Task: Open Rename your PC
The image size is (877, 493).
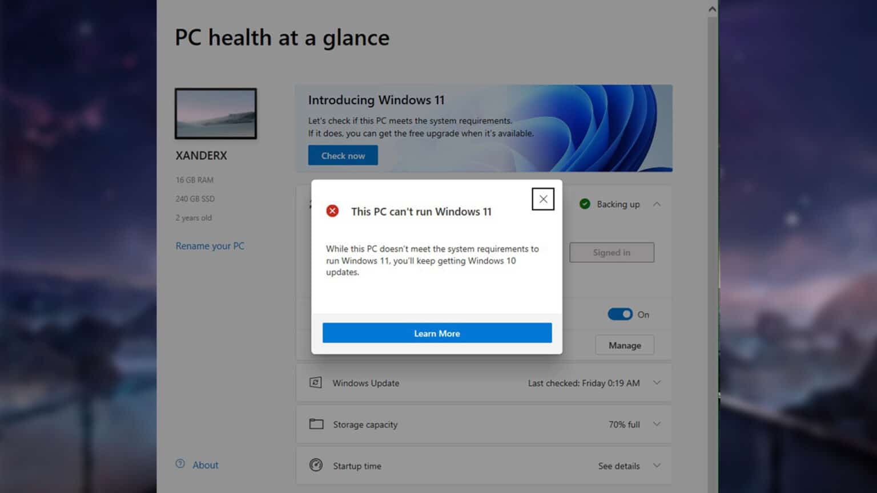Action: 210,246
